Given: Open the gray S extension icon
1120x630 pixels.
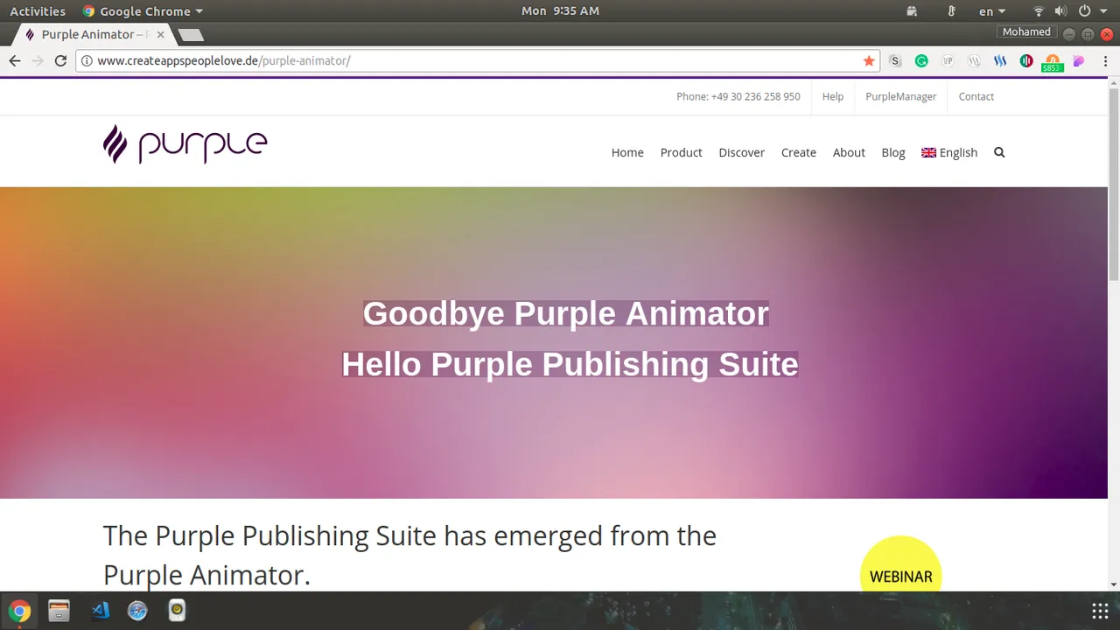Looking at the screenshot, I should click(895, 60).
